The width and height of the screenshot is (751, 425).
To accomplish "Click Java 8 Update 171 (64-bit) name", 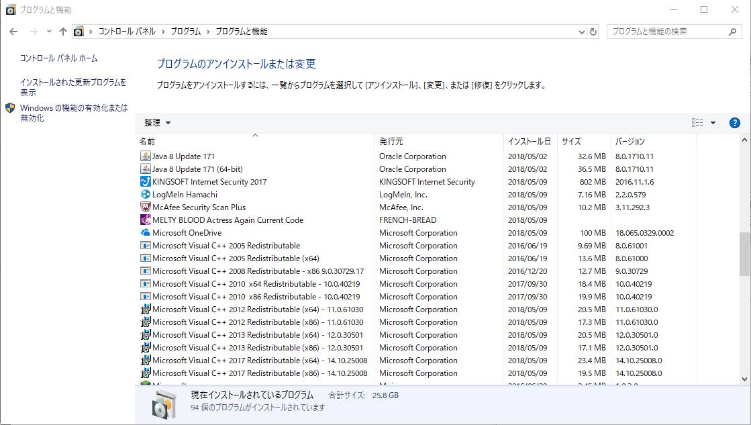I will point(197,169).
